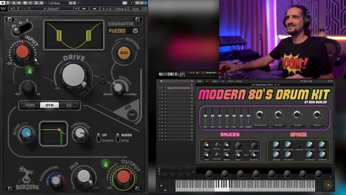Enable Write automation (W) button

coord(19,3)
